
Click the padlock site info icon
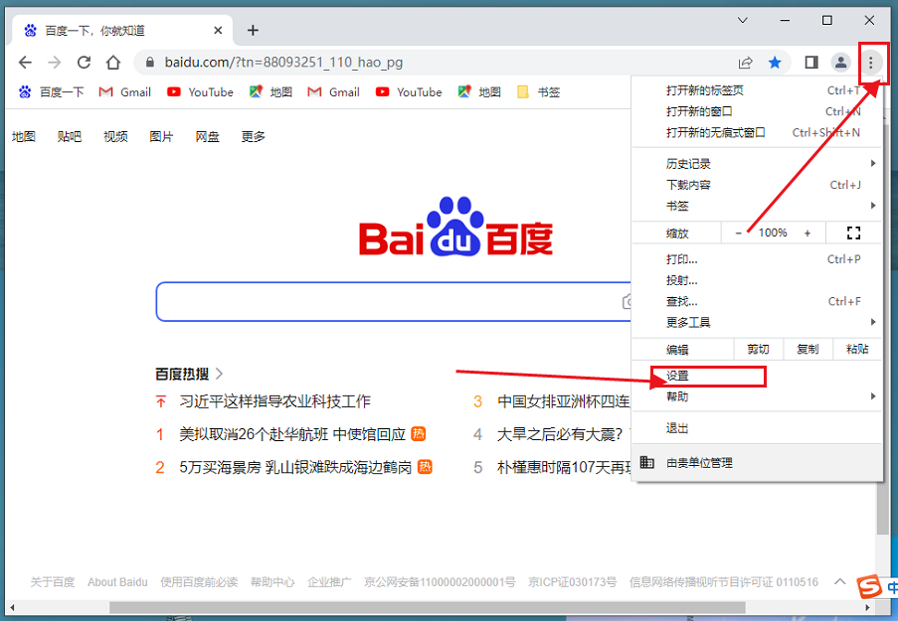click(150, 62)
